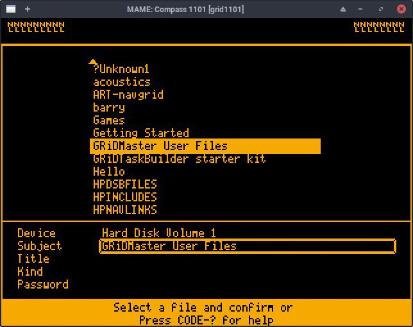Click the Hard Disk Volume 1 value
413x327 pixels.
point(159,233)
